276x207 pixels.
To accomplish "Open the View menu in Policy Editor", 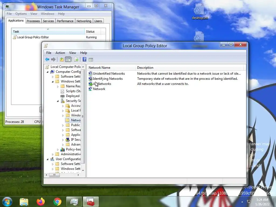I will [x=73, y=53].
